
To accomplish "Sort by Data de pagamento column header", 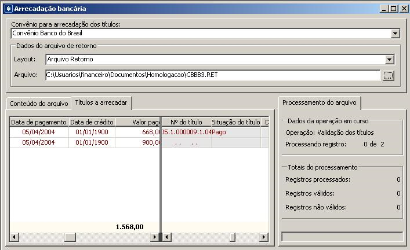I will [39, 122].
